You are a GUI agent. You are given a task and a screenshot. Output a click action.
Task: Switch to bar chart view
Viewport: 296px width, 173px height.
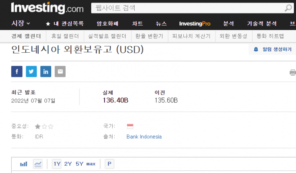click(23, 164)
